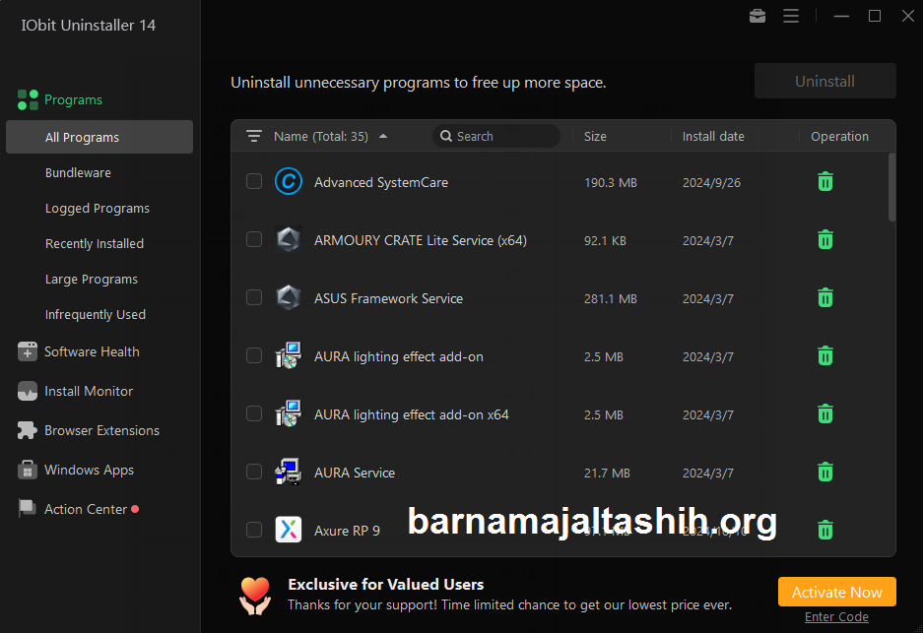Click trash icon for AURA lighting effect add-on x64
Image resolution: width=923 pixels, height=633 pixels.
pyautogui.click(x=825, y=413)
